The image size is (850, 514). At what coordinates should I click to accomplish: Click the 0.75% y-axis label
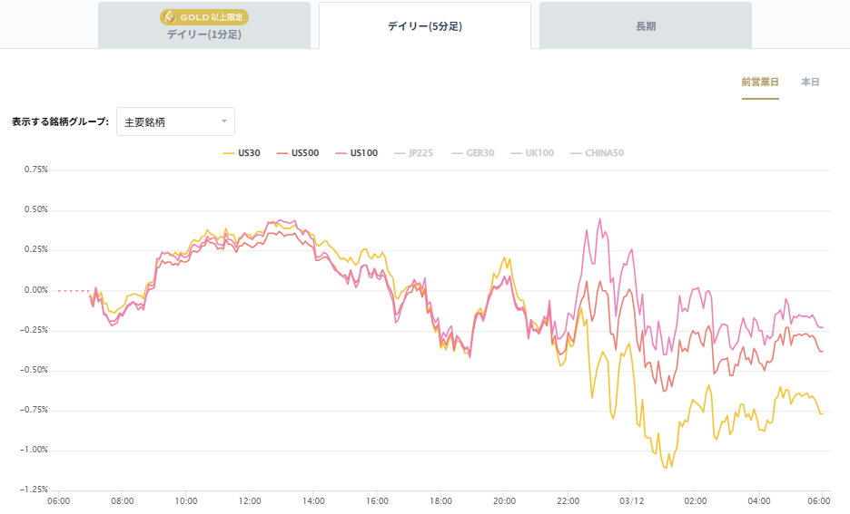(x=35, y=170)
